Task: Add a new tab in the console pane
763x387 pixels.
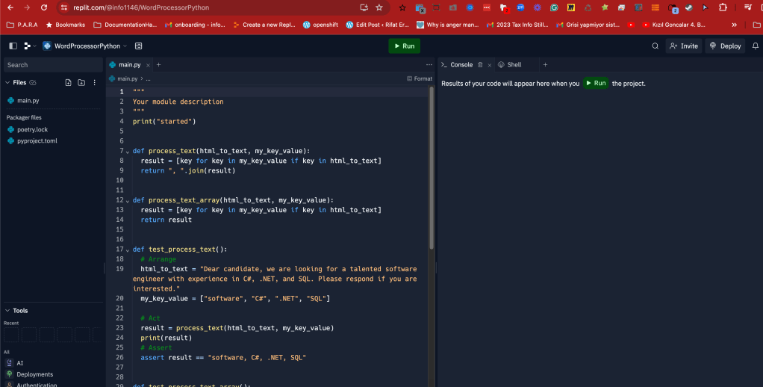Action: pos(545,65)
